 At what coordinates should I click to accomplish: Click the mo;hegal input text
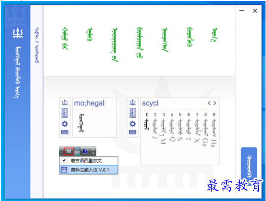pyautogui.click(x=89, y=103)
